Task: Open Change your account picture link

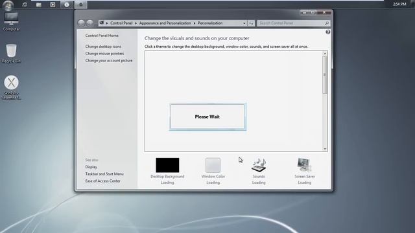Action: pyautogui.click(x=109, y=60)
